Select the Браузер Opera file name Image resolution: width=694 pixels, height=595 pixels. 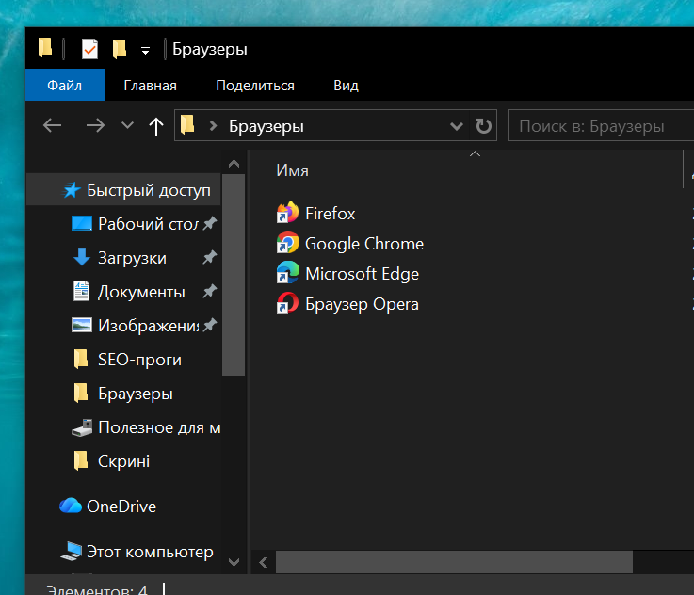[x=362, y=304]
